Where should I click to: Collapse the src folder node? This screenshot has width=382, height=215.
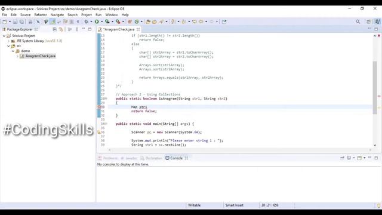[8, 46]
